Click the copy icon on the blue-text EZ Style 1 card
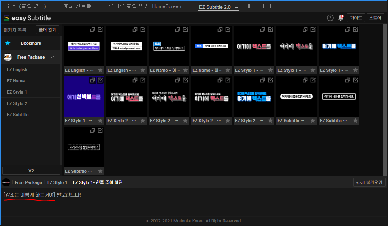The height and width of the screenshot is (226, 388). 347,30
